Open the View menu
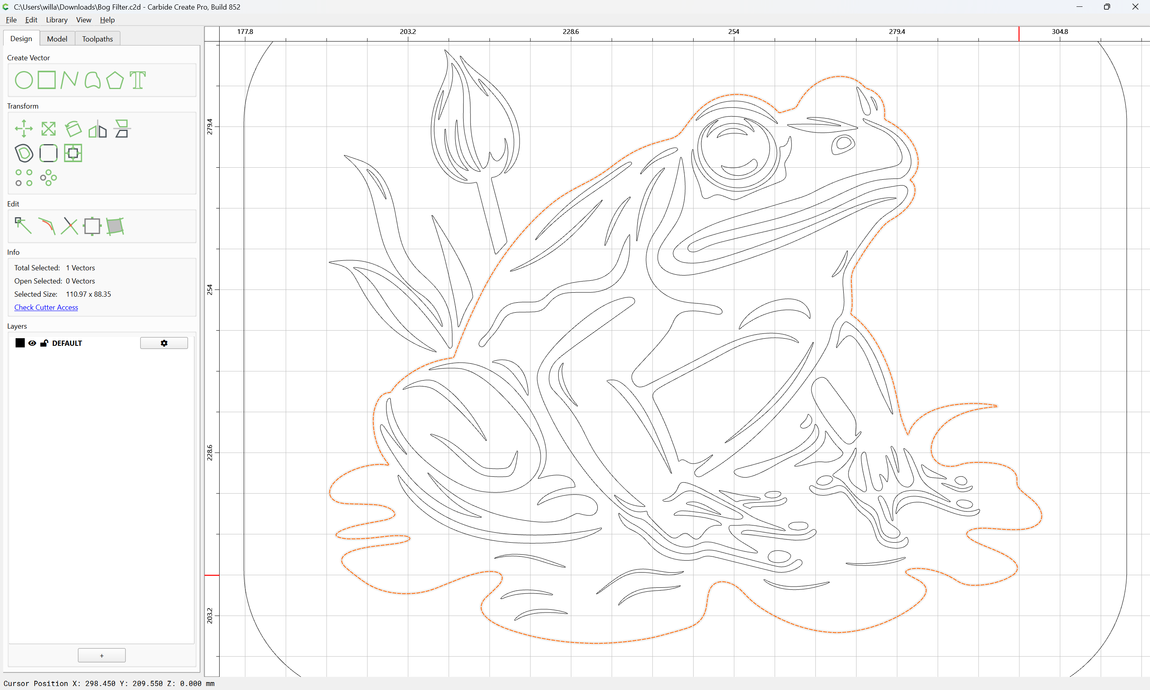This screenshot has width=1150, height=690. point(84,20)
